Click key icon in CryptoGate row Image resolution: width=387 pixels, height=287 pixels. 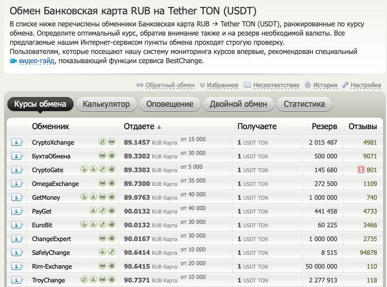[102, 169]
